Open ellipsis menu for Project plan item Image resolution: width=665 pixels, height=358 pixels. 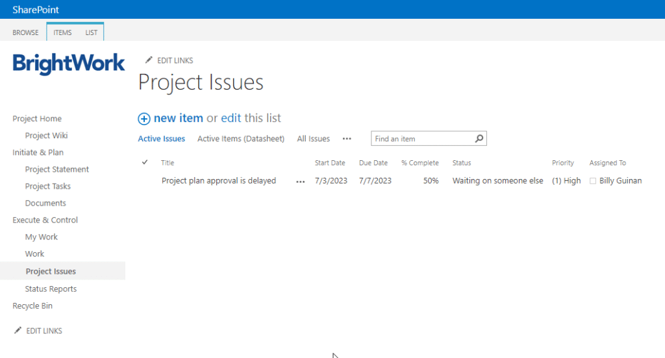point(300,182)
